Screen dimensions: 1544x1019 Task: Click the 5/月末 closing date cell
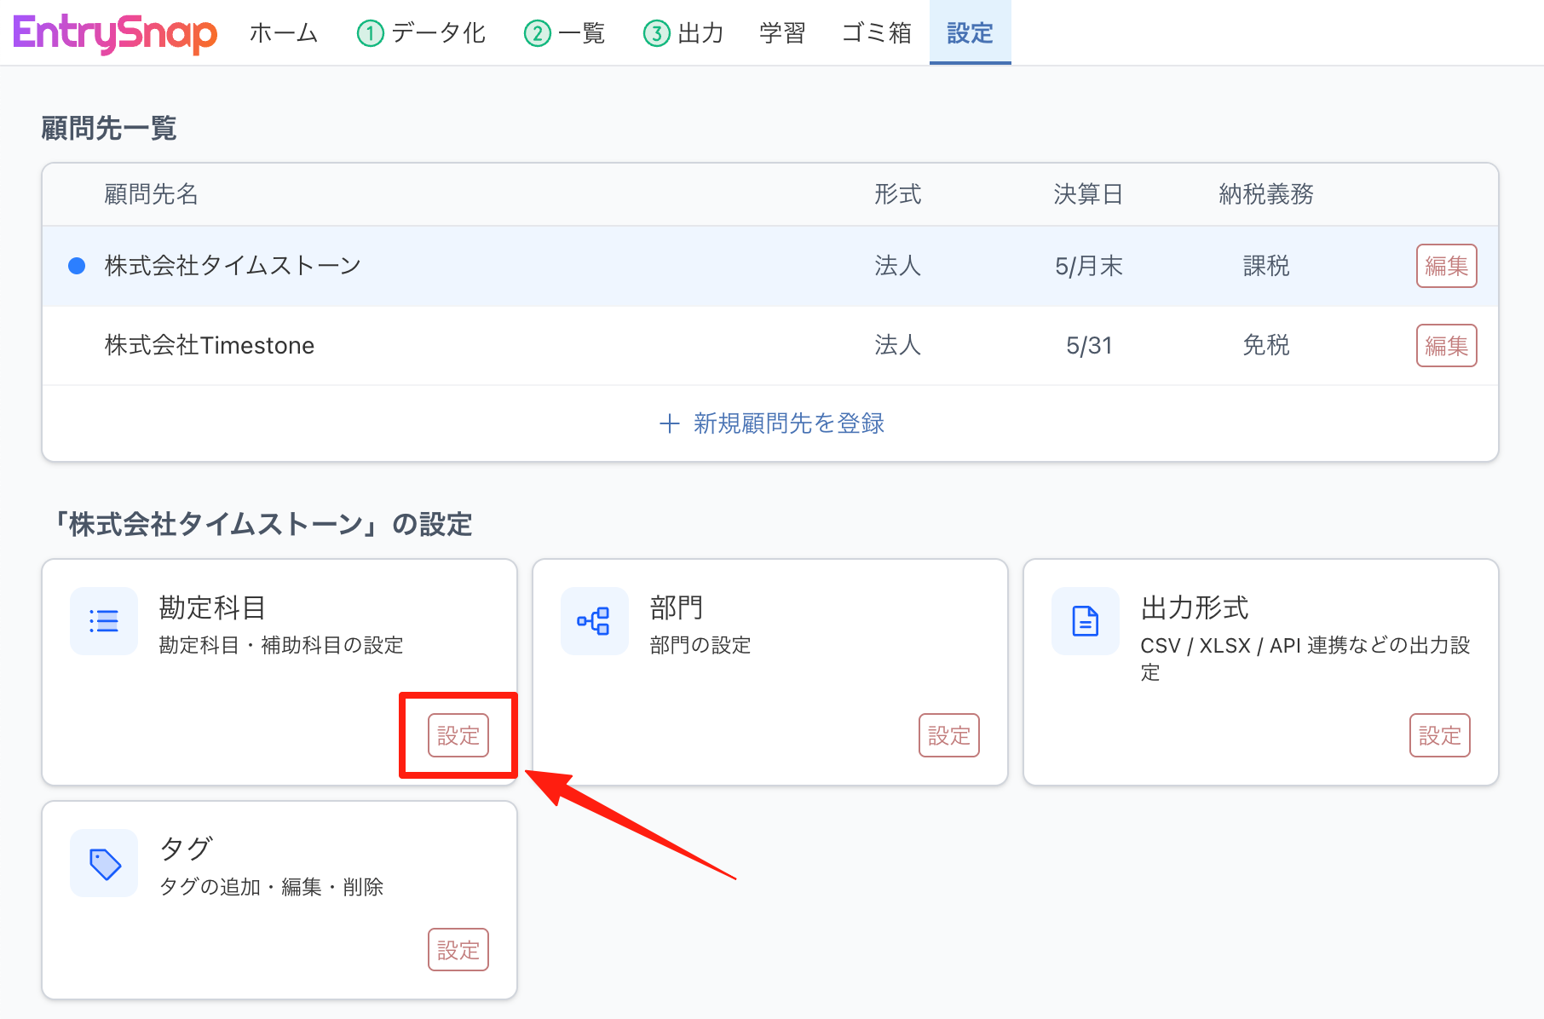coord(1088,266)
